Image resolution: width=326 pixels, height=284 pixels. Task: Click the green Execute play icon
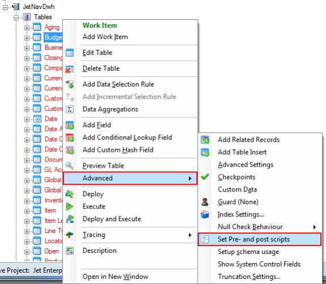(69, 206)
